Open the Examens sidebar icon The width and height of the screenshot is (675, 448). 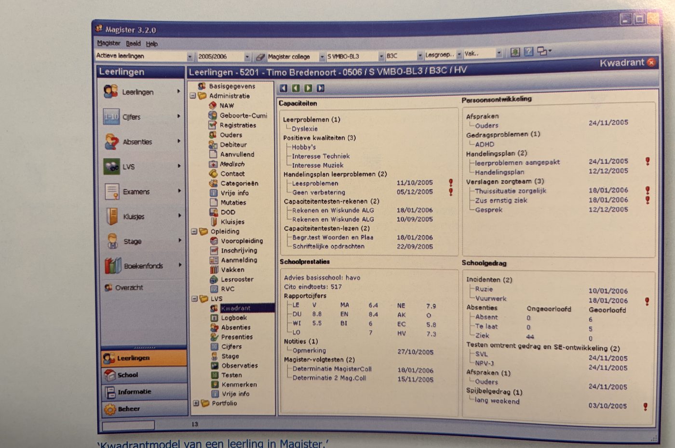tap(112, 192)
